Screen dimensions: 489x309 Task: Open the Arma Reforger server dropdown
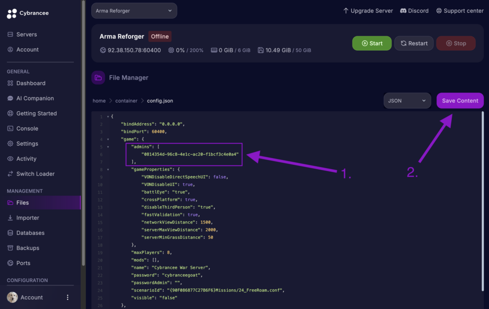click(134, 11)
